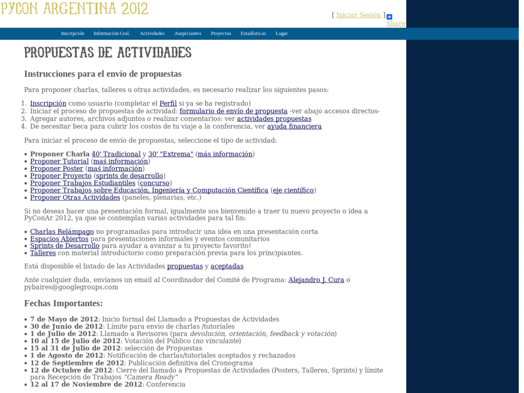524x393 pixels.
Task: Click the 30 de Junio de 2012 date
Action: click(67, 326)
